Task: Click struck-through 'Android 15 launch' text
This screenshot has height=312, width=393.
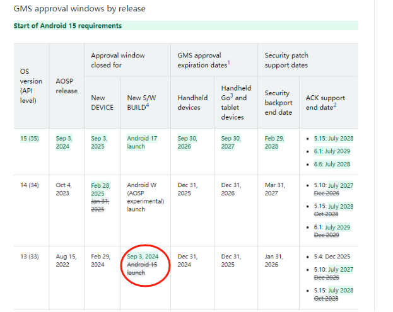Action: pos(142,269)
